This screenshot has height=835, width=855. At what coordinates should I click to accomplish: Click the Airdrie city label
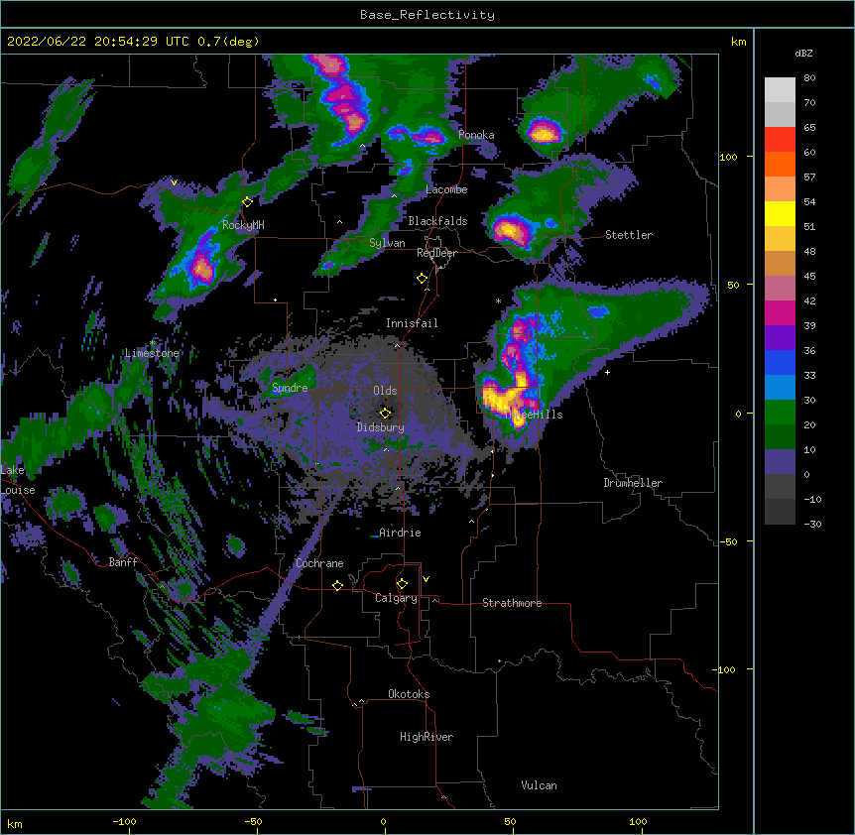(x=400, y=533)
